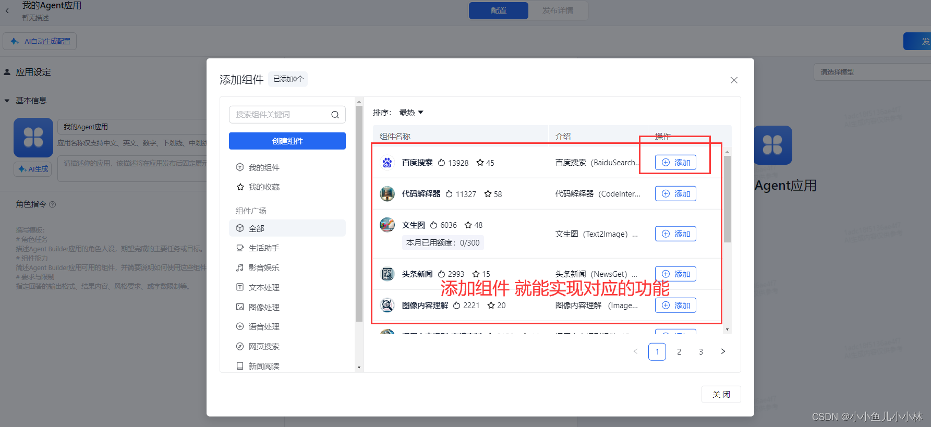Screen dimensions: 931x427
Task: Click the component table vertical scrollbar
Action: point(727,199)
